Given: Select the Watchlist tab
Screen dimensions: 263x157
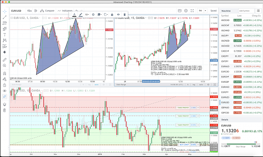Looking at the screenshot, I should click(226, 11).
